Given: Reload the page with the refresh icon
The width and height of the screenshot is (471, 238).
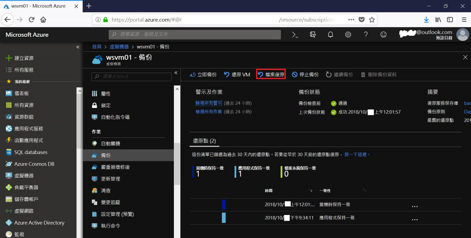Looking at the screenshot, I should pos(31,19).
